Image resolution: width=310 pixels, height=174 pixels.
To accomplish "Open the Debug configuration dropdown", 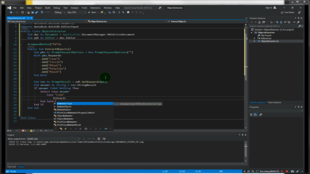I will (60, 13).
